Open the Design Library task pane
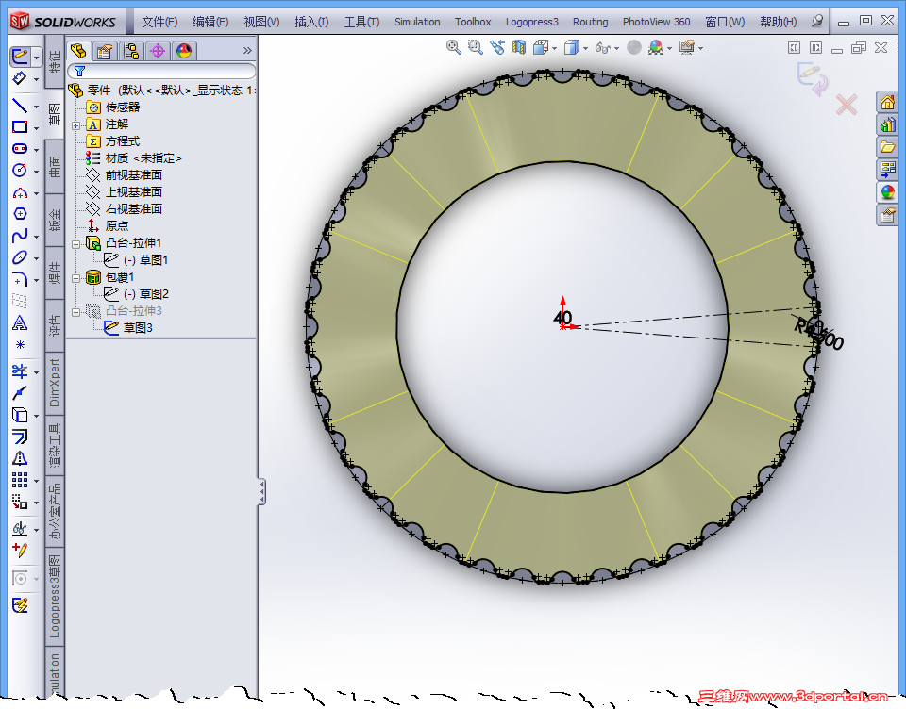The width and height of the screenshot is (906, 709). pos(887,124)
